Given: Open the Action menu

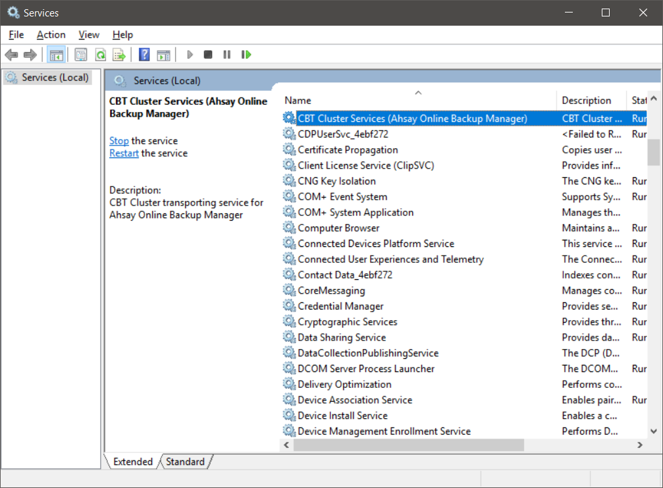Looking at the screenshot, I should 51,34.
